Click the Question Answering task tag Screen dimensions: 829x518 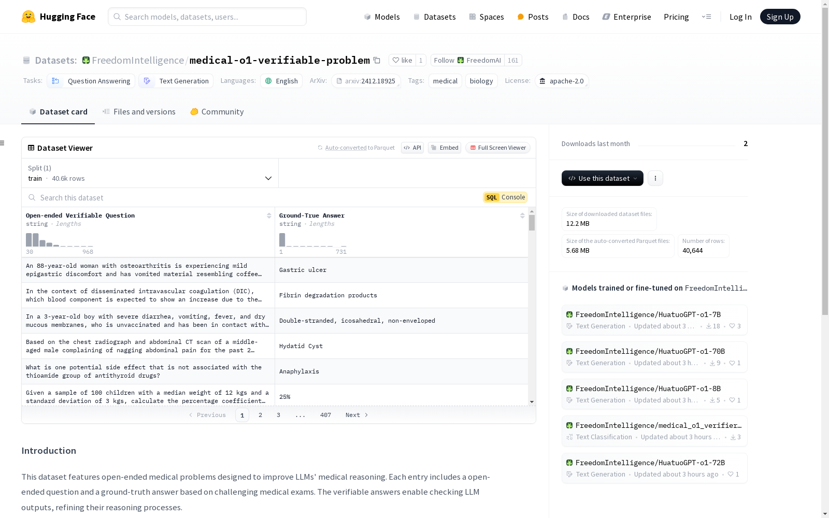pos(91,81)
